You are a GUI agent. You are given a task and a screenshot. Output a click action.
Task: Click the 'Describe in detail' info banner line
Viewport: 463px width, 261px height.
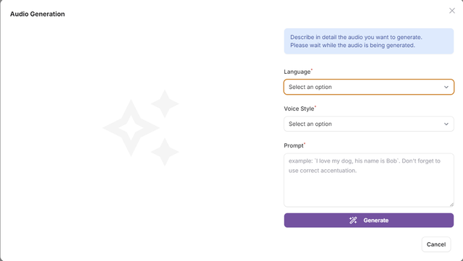[356, 37]
